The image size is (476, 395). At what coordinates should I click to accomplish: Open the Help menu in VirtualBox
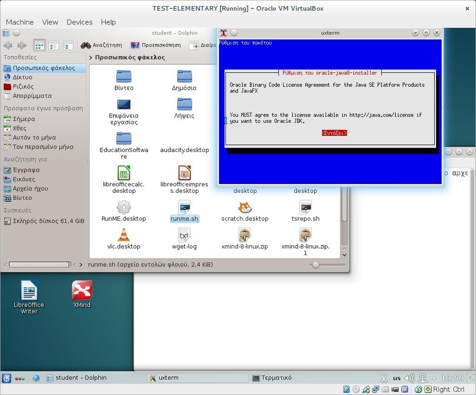coord(108,22)
